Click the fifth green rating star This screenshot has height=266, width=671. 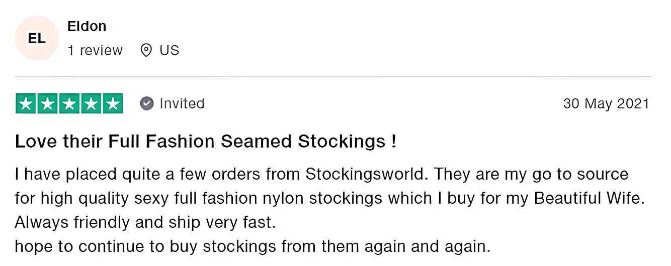click(x=112, y=103)
